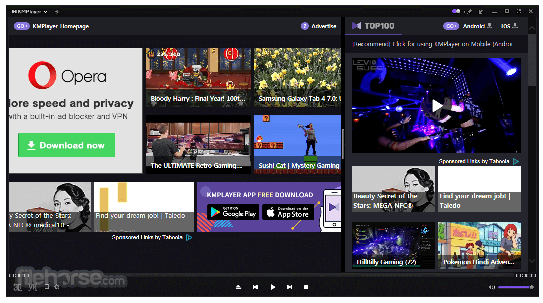Skip to the next track
Screen dimensions: 543x303
pyautogui.click(x=289, y=287)
